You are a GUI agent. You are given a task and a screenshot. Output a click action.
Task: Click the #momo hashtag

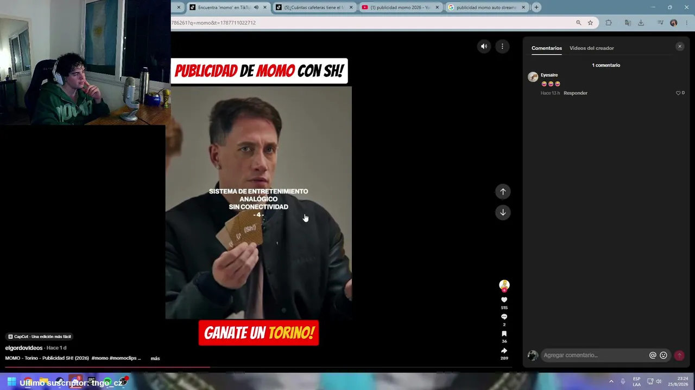click(x=100, y=358)
